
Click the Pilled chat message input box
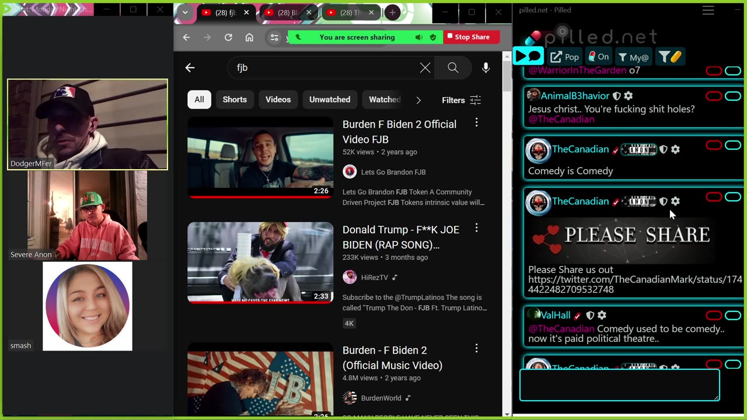620,385
